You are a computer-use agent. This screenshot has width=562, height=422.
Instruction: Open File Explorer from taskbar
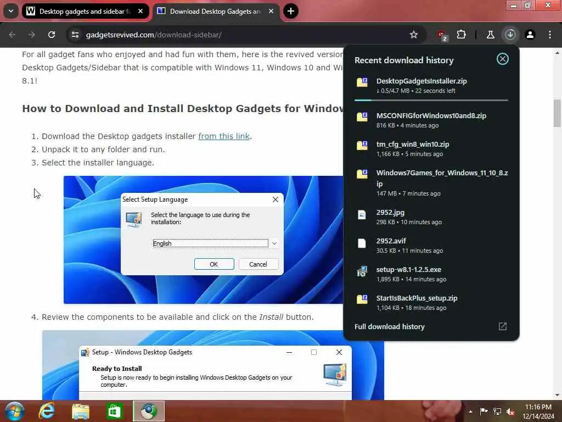(81, 411)
